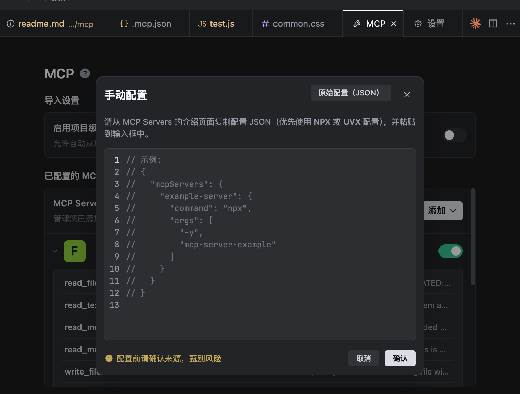Click 原始配置 (JSON) button

[x=351, y=93]
